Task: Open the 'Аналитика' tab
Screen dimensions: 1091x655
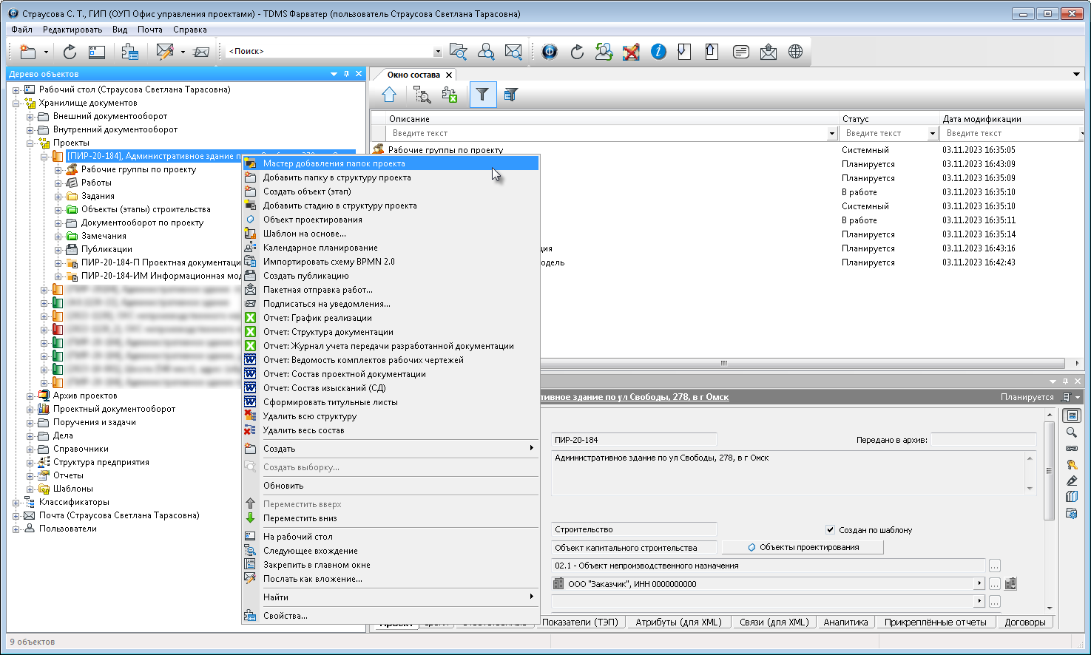Action: [845, 622]
